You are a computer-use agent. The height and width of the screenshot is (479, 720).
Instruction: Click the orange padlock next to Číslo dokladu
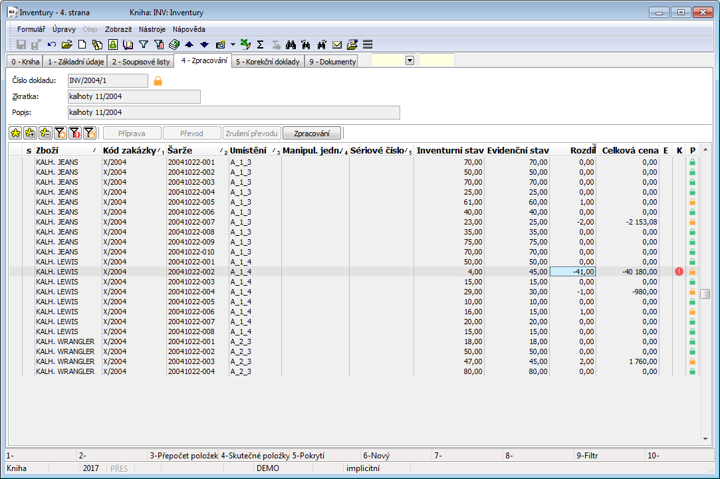(x=158, y=81)
